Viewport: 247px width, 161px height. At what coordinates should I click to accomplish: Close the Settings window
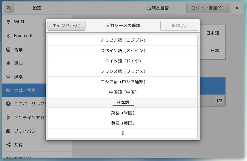pyautogui.click(x=237, y=8)
